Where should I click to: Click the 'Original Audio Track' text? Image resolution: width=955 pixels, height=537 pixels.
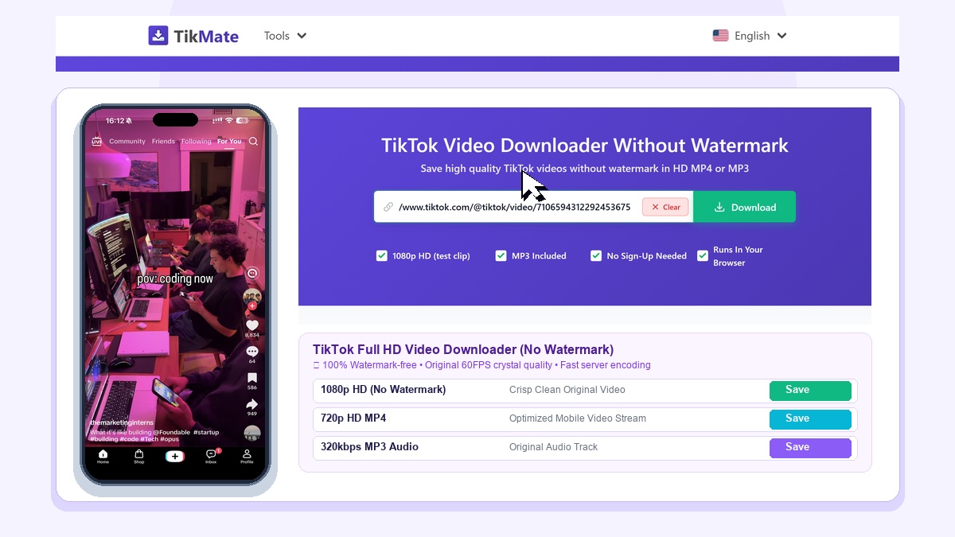[x=553, y=447]
